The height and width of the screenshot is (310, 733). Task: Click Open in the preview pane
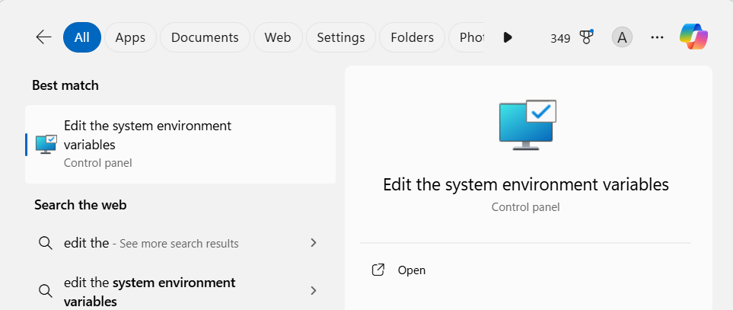tap(411, 270)
